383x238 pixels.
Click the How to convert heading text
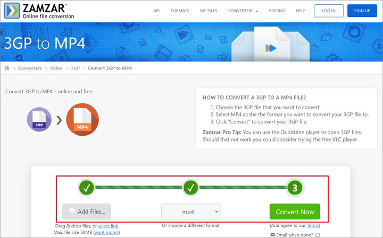[254, 98]
